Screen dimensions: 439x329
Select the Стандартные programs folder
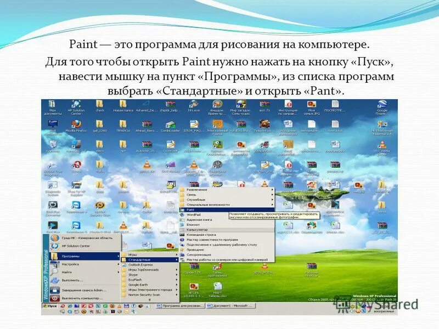[x=150, y=259]
